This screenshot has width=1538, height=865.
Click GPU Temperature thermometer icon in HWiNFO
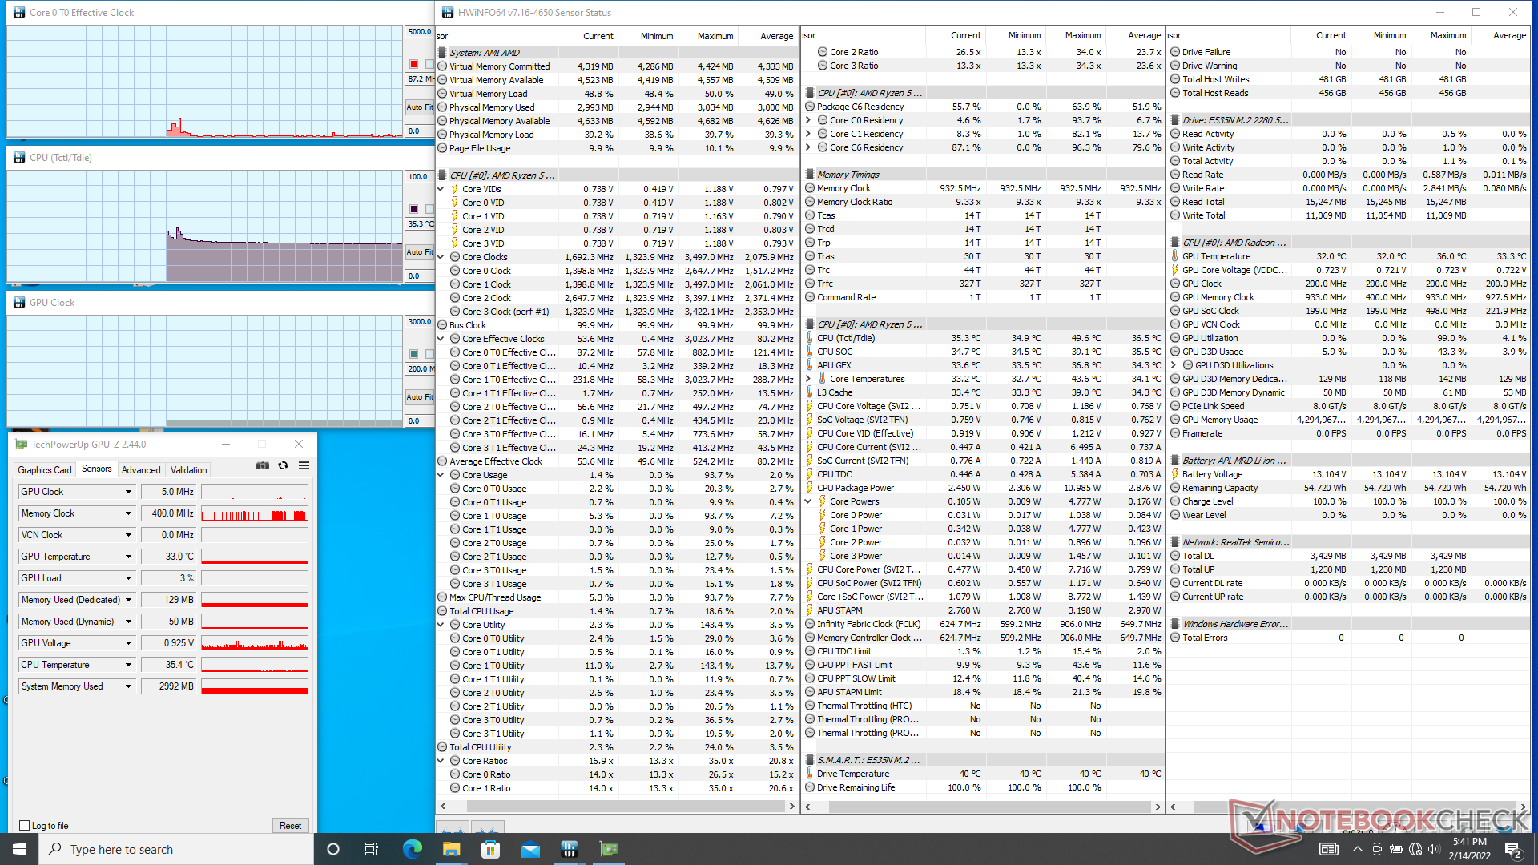point(1175,256)
